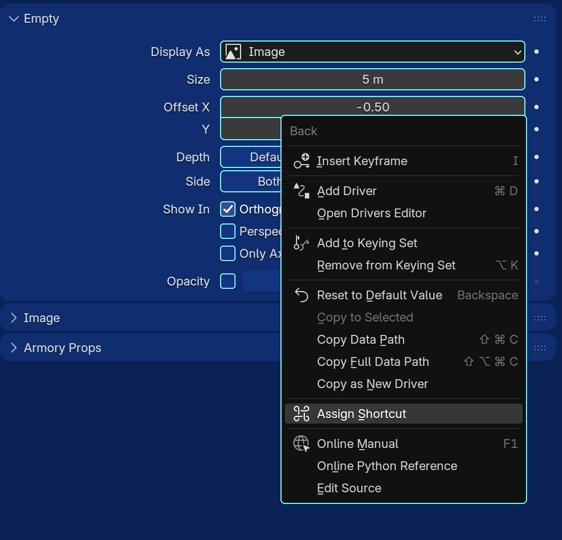The image size is (562, 540).
Task: Toggle the Orthographic checkbox
Action: tap(228, 209)
